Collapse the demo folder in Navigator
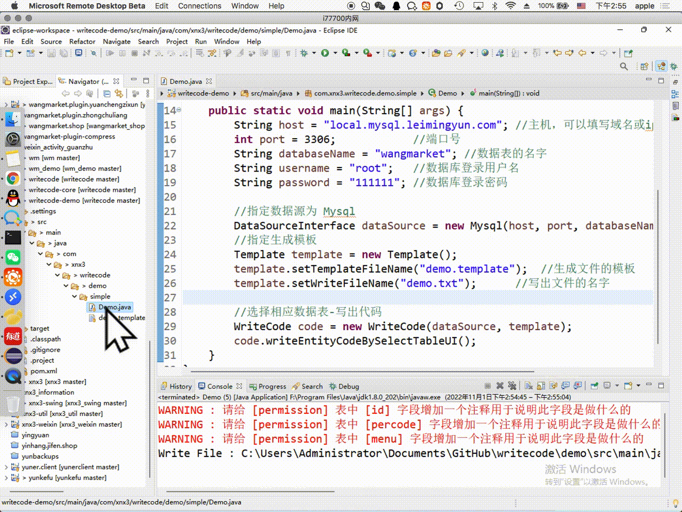682x512 pixels. [x=66, y=286]
